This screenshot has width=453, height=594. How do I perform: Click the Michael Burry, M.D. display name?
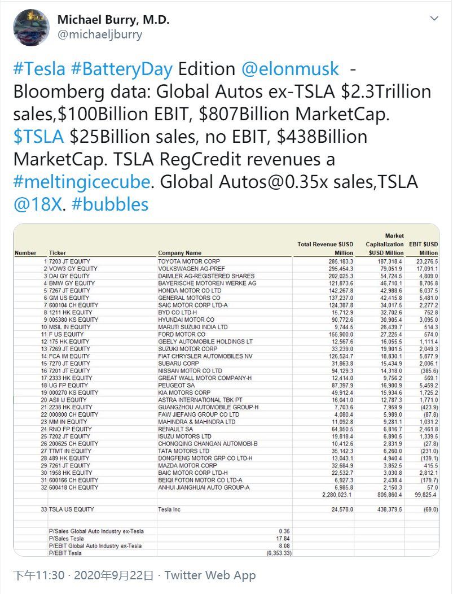click(x=113, y=20)
